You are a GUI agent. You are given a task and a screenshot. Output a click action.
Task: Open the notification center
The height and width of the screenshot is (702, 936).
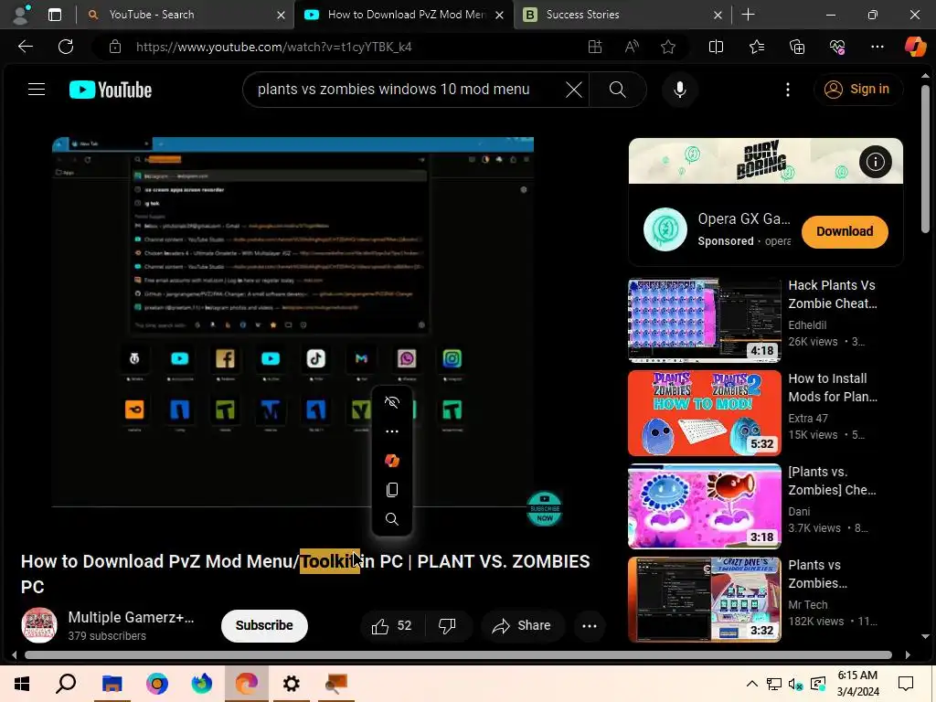[906, 684]
